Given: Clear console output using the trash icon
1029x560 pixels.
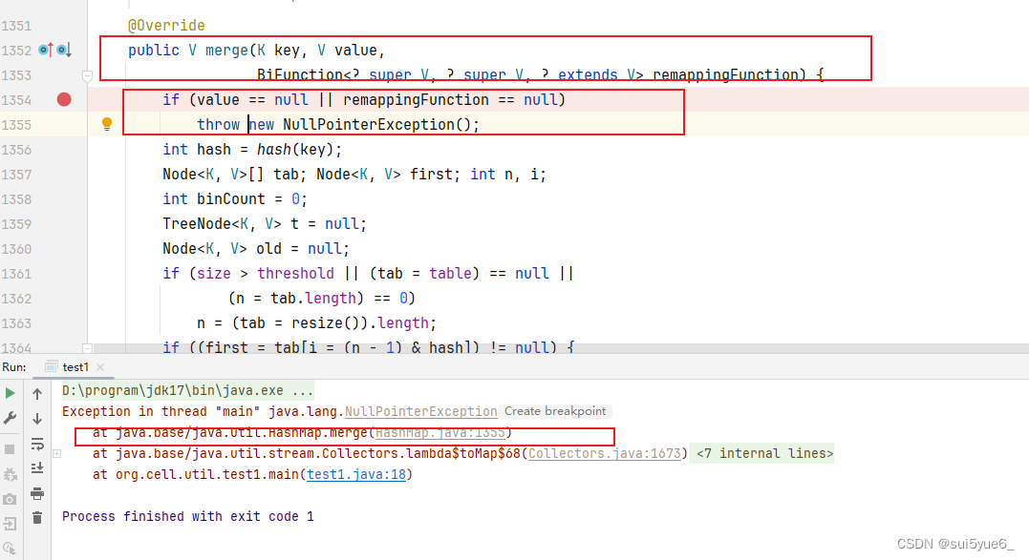Looking at the screenshot, I should point(35,518).
